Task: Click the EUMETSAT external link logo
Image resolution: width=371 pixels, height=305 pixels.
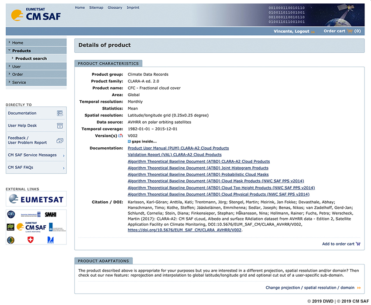Action: click(x=36, y=199)
